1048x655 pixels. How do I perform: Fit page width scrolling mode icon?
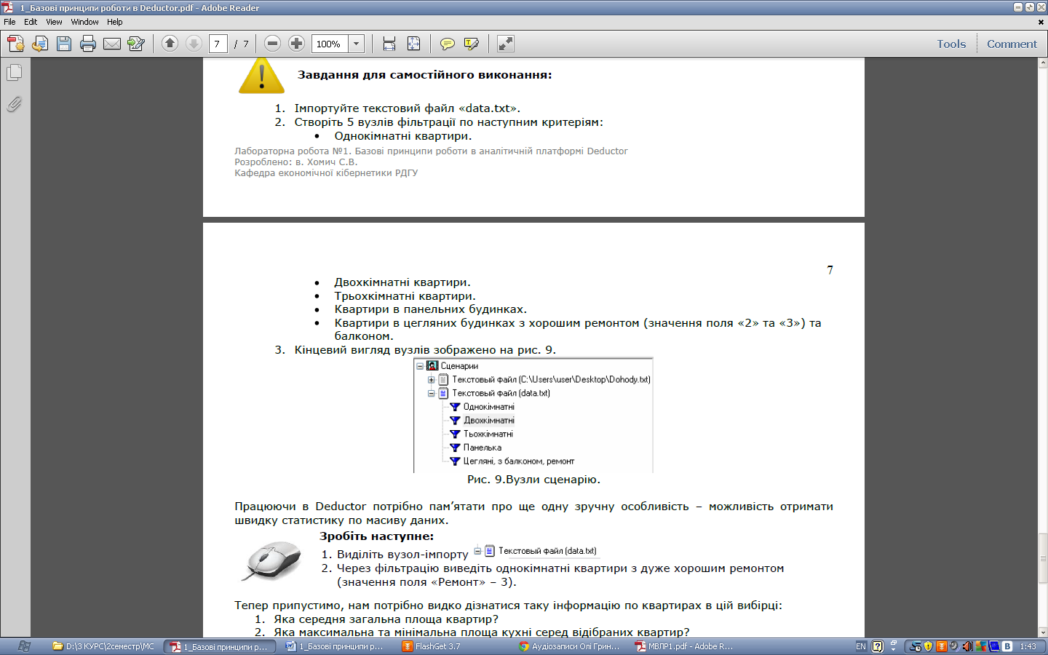pyautogui.click(x=389, y=44)
